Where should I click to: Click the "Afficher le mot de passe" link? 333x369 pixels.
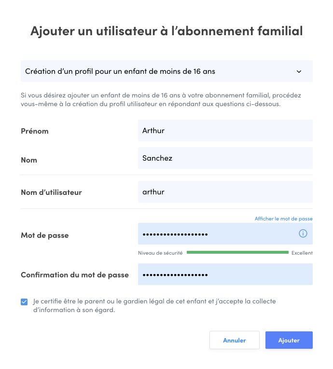(x=283, y=219)
